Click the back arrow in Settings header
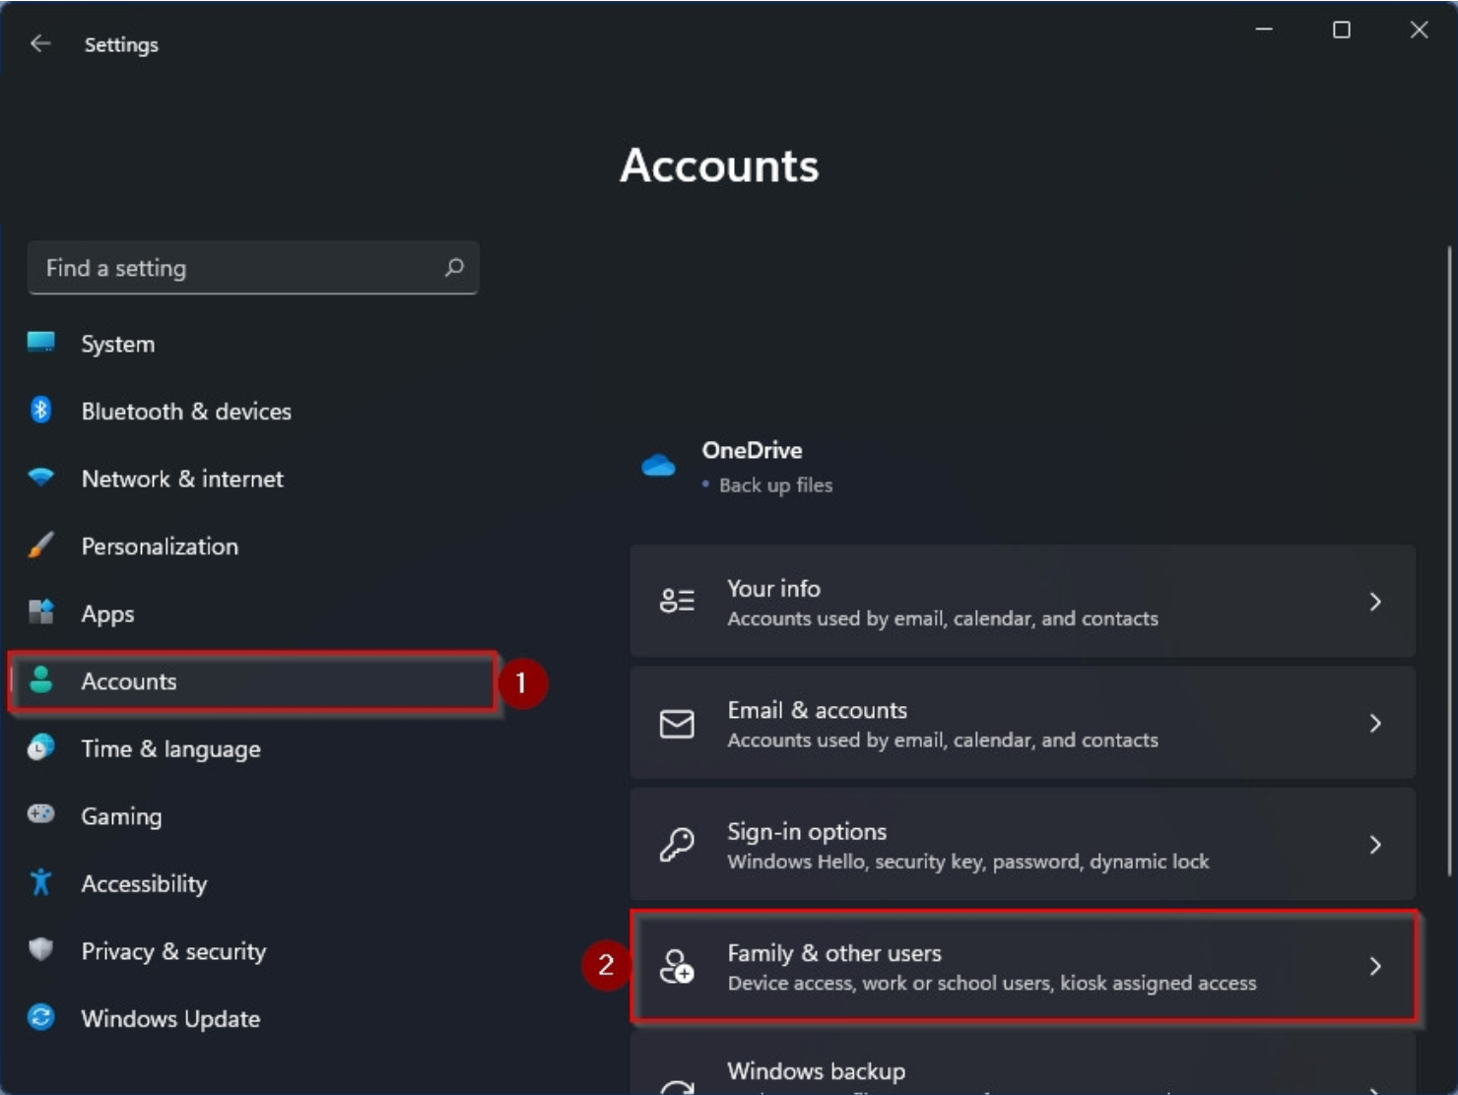Image resolution: width=1458 pixels, height=1095 pixels. click(x=40, y=43)
